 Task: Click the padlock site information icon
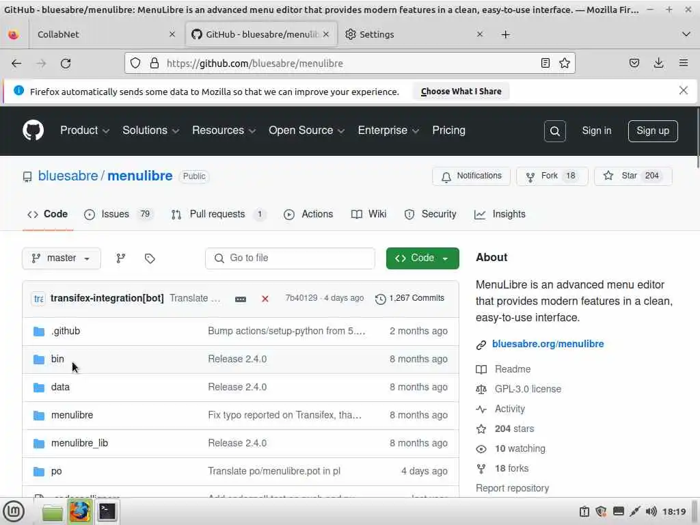[154, 64]
